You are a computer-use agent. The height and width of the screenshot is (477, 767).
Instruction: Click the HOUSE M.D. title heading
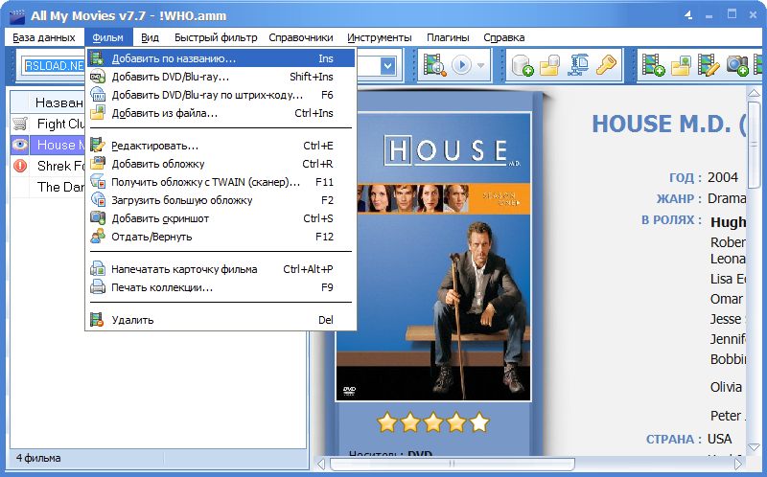[668, 124]
